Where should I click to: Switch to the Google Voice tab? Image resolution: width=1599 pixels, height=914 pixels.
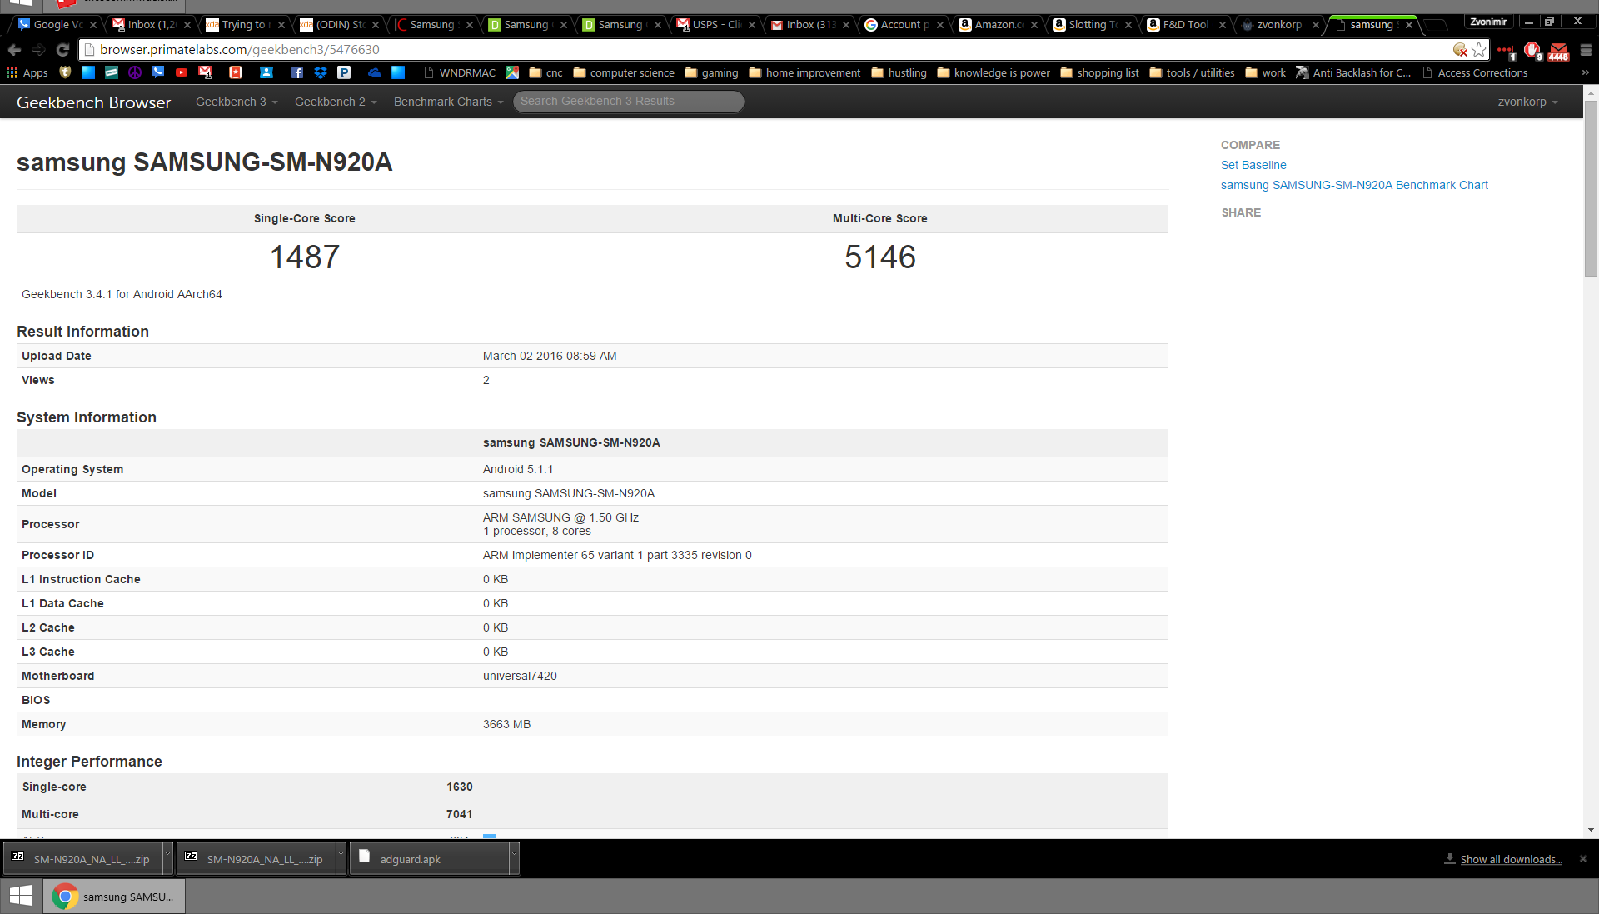pos(57,25)
